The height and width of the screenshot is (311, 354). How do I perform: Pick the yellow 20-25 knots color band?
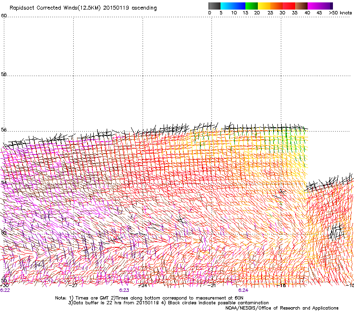[x=264, y=6]
